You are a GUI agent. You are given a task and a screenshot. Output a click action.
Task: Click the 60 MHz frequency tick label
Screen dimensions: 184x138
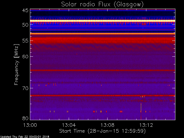pos(25,57)
